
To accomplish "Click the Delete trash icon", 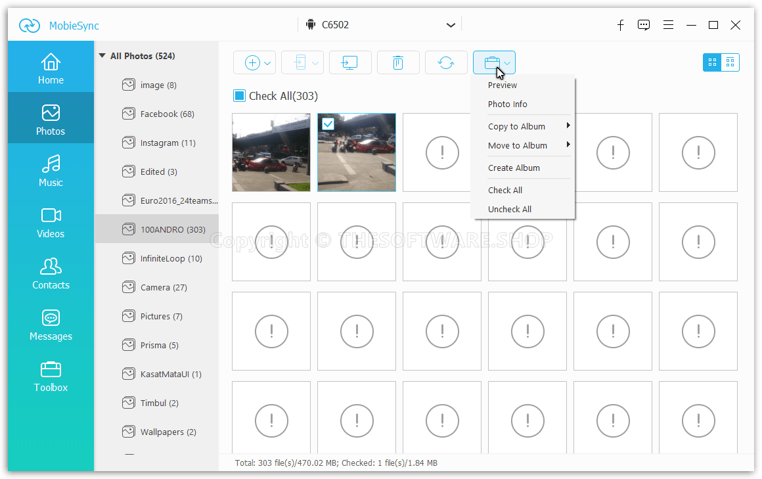I will [x=398, y=62].
